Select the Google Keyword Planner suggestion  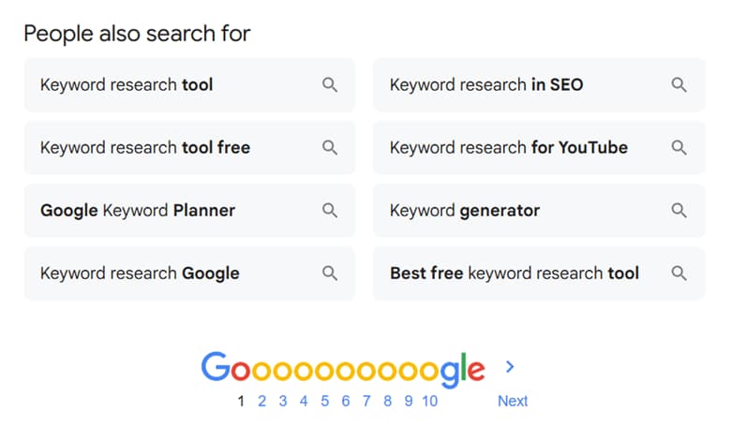[138, 210]
